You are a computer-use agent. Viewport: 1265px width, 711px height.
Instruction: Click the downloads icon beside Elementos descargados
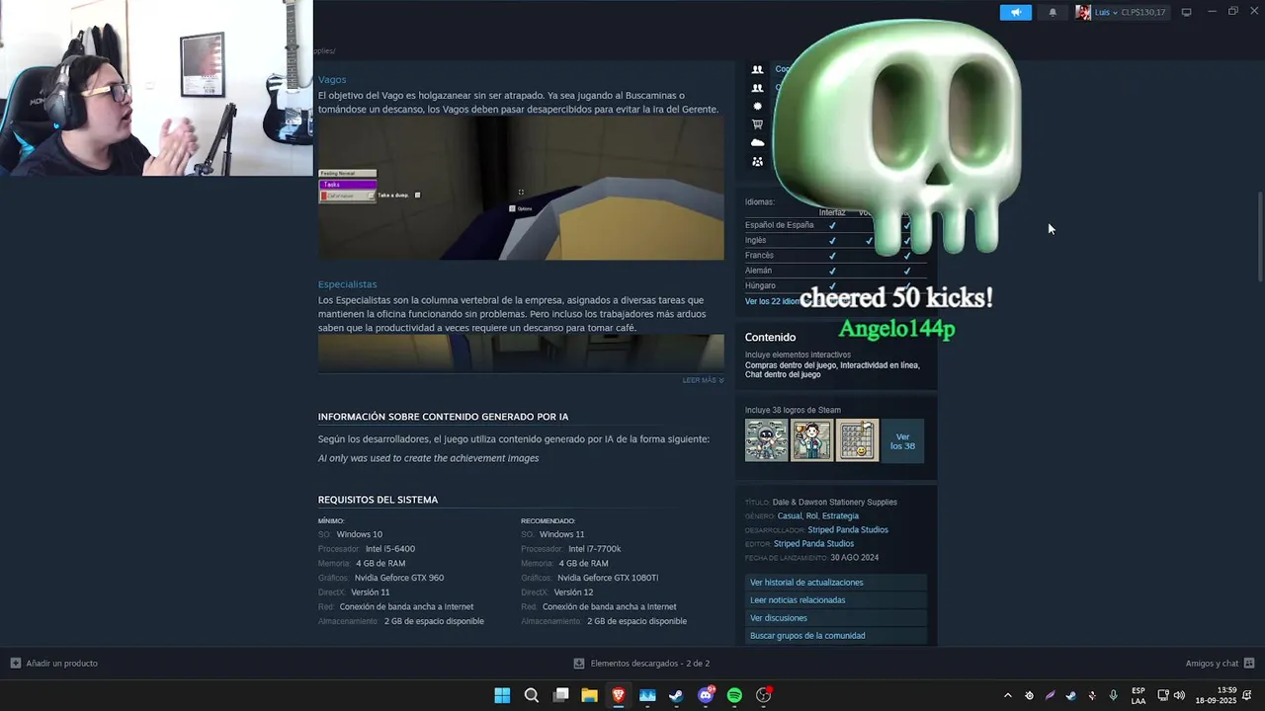click(579, 664)
